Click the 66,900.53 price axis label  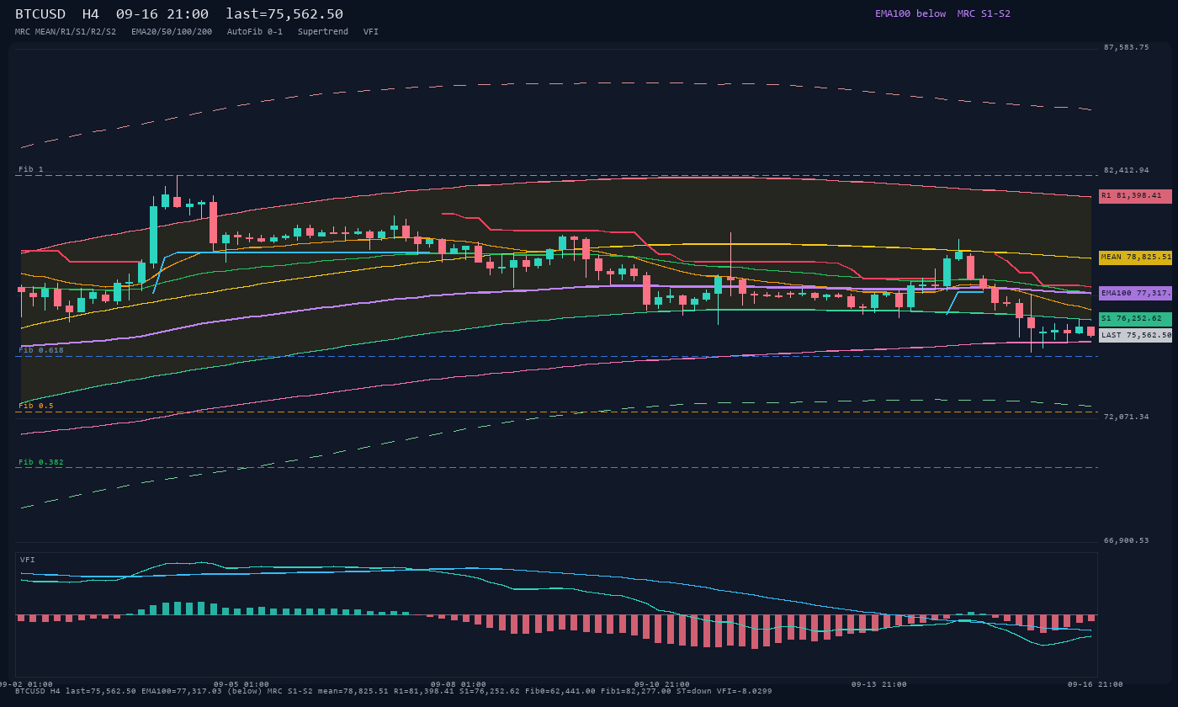(x=1126, y=540)
